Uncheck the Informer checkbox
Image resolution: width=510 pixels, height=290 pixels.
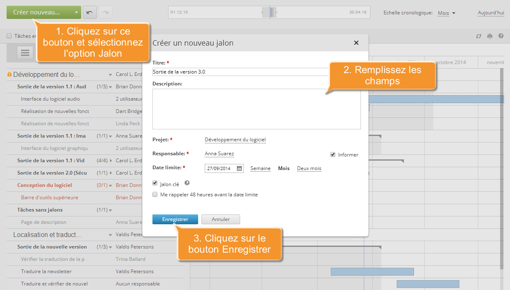[x=333, y=154]
